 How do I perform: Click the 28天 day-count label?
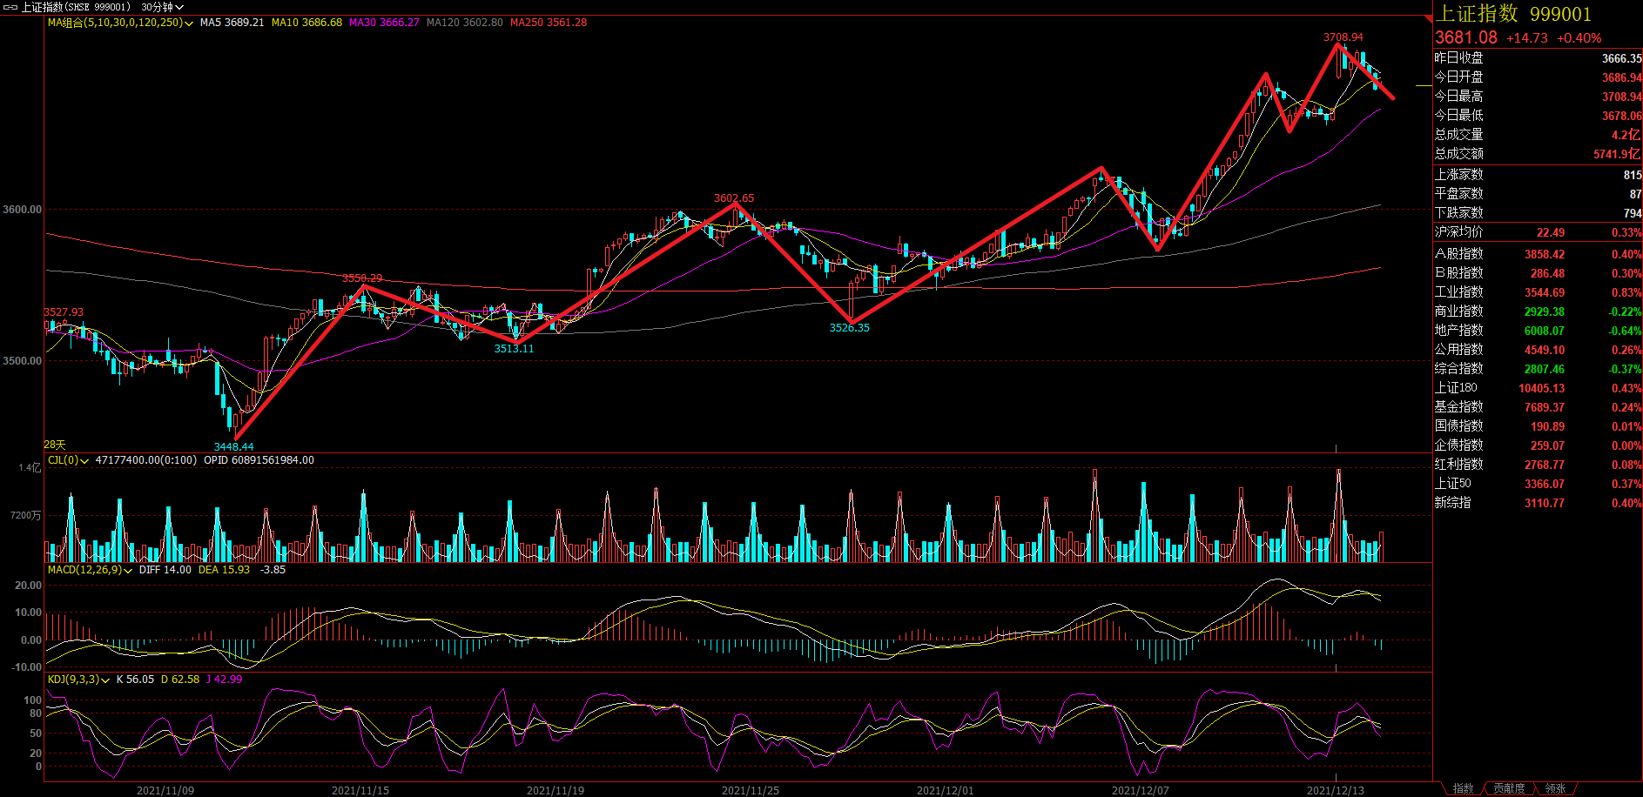tap(55, 445)
